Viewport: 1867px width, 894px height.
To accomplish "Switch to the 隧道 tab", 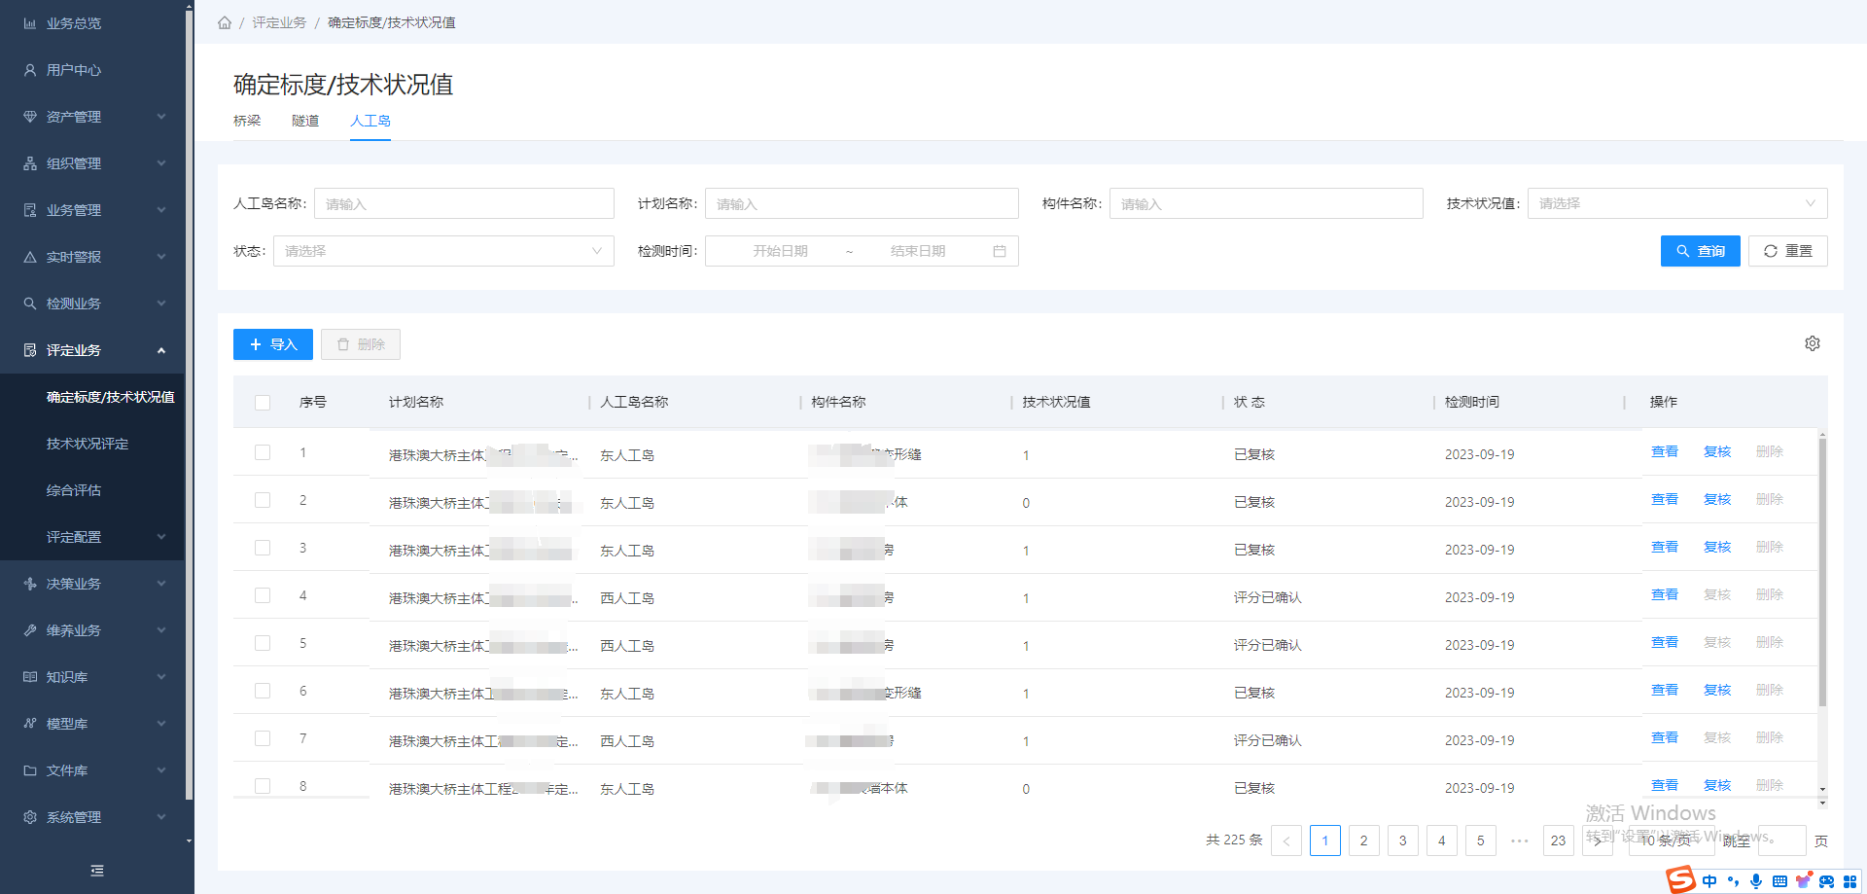I will 305,121.
